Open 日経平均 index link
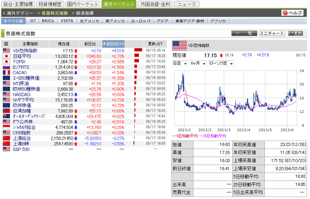 (x=22, y=56)
